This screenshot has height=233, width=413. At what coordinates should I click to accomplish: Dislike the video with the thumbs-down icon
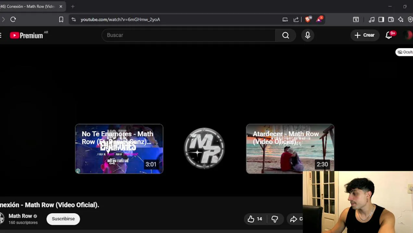point(275,219)
